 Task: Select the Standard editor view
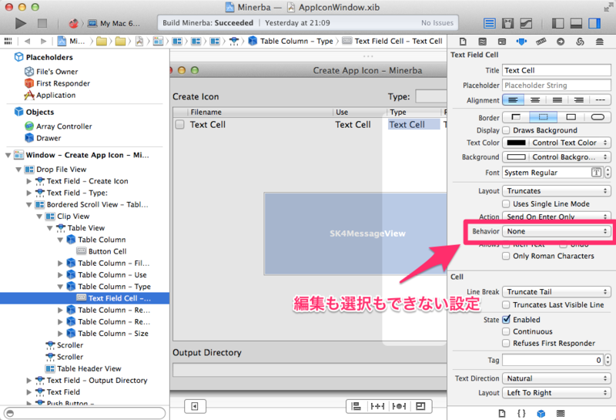click(x=489, y=23)
